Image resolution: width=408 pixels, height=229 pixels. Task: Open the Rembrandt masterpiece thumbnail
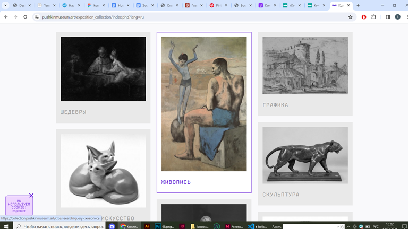[x=103, y=69]
